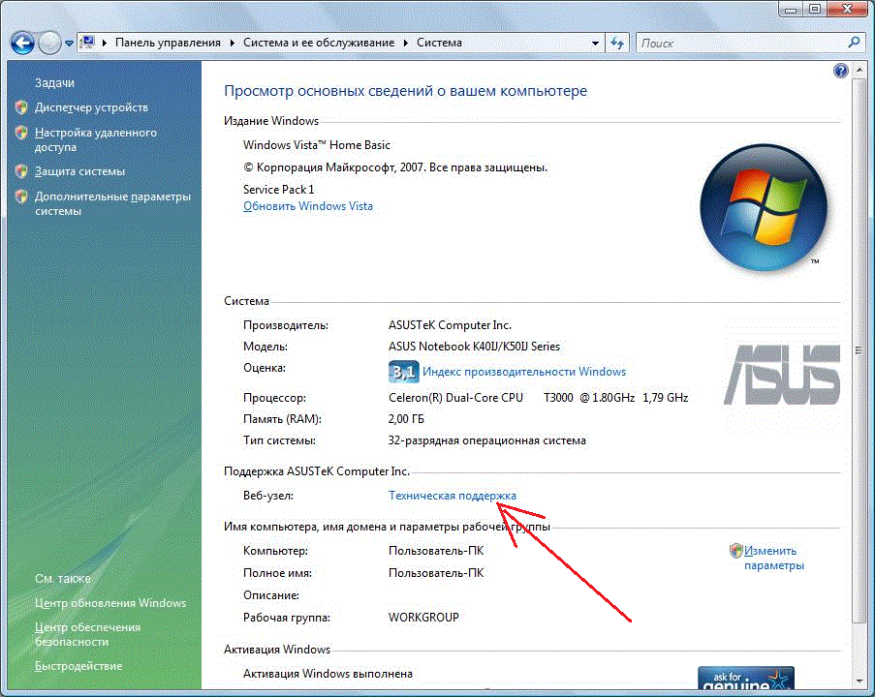Select 2,00 ГБ memory value
This screenshot has height=697, width=875.
[406, 419]
